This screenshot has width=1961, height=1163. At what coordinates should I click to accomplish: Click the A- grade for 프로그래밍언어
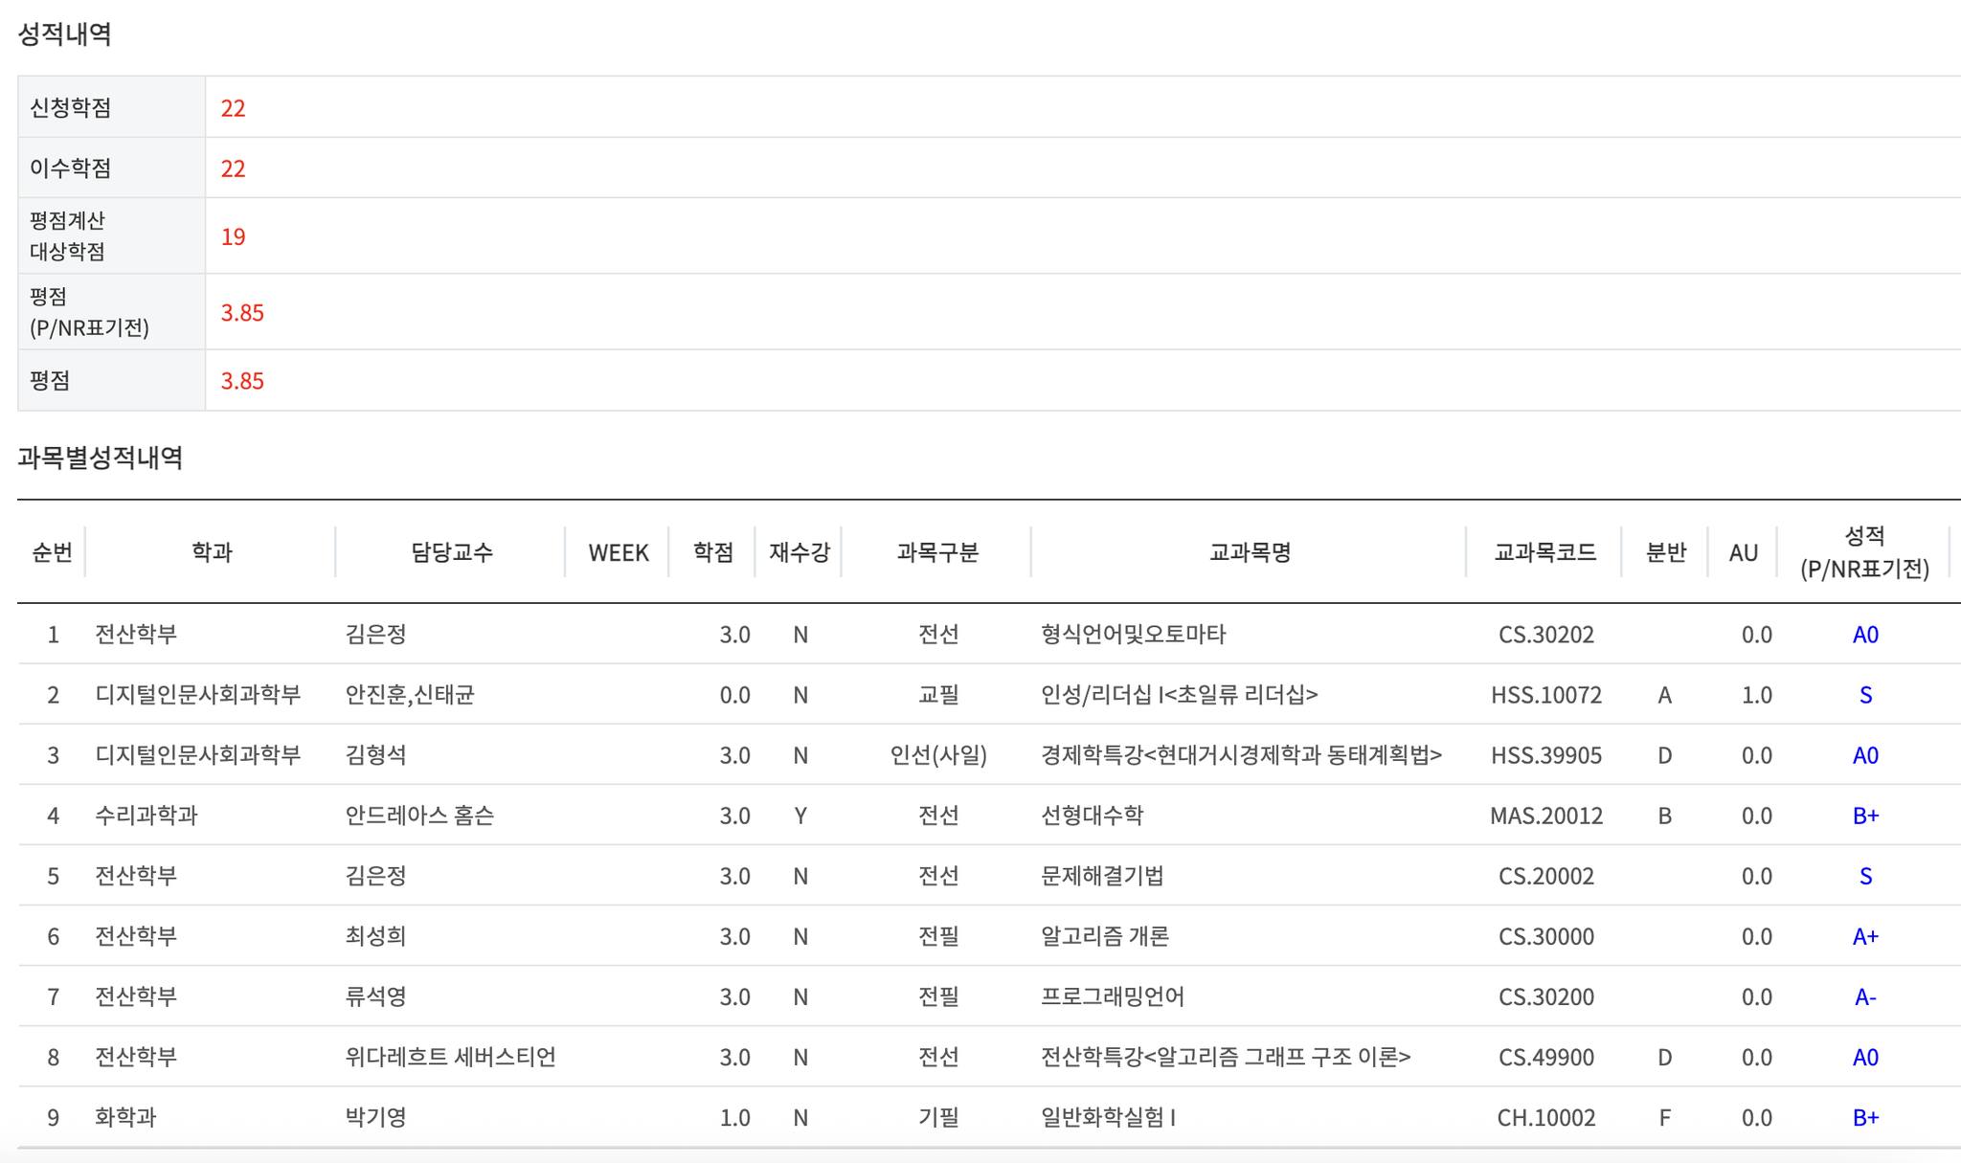click(x=1864, y=996)
